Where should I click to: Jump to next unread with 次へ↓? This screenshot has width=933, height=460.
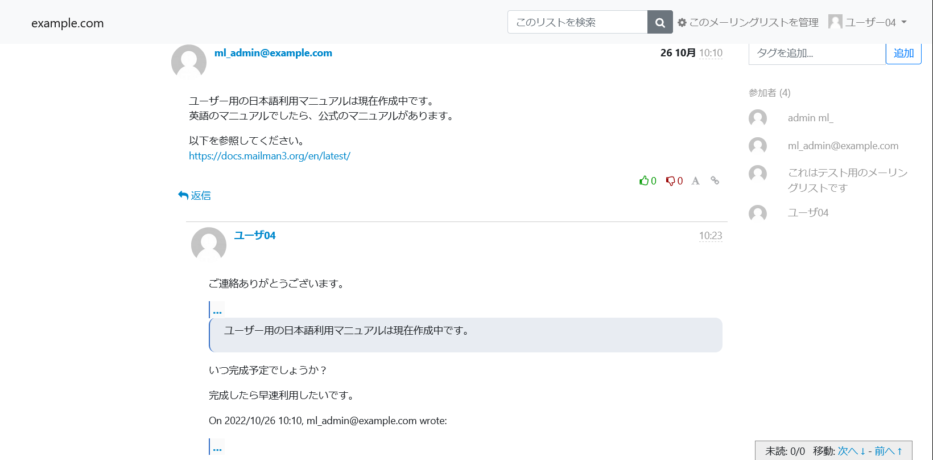(x=852, y=451)
